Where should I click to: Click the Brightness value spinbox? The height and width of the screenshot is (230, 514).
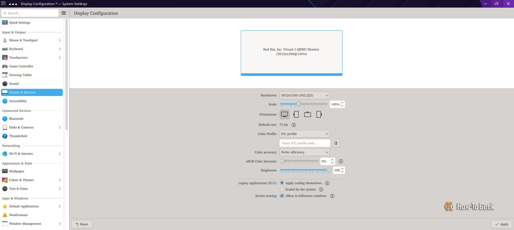pos(339,170)
